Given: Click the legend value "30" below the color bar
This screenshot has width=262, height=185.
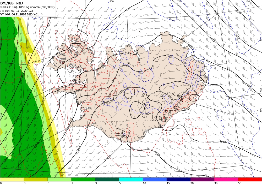Looking at the screenshot, I should point(216,183).
